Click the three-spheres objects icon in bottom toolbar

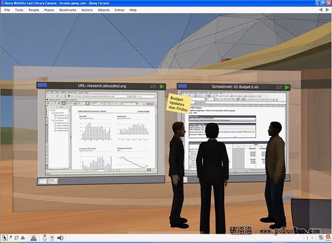click(23, 238)
